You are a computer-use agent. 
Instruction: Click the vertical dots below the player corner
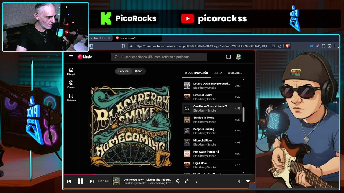(x=252, y=185)
